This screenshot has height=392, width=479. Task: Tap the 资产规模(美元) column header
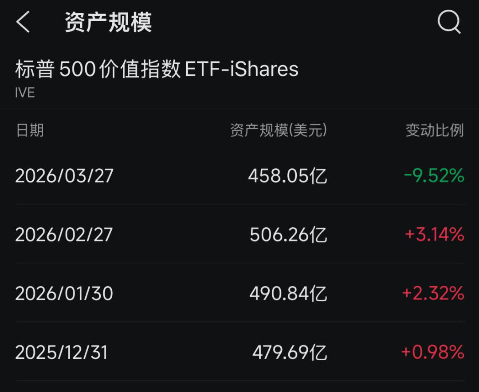coord(278,130)
